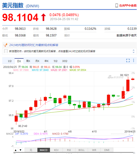Click the 波幅 value 0.1139
Screen dimensions: 140x154
coord(132,29)
